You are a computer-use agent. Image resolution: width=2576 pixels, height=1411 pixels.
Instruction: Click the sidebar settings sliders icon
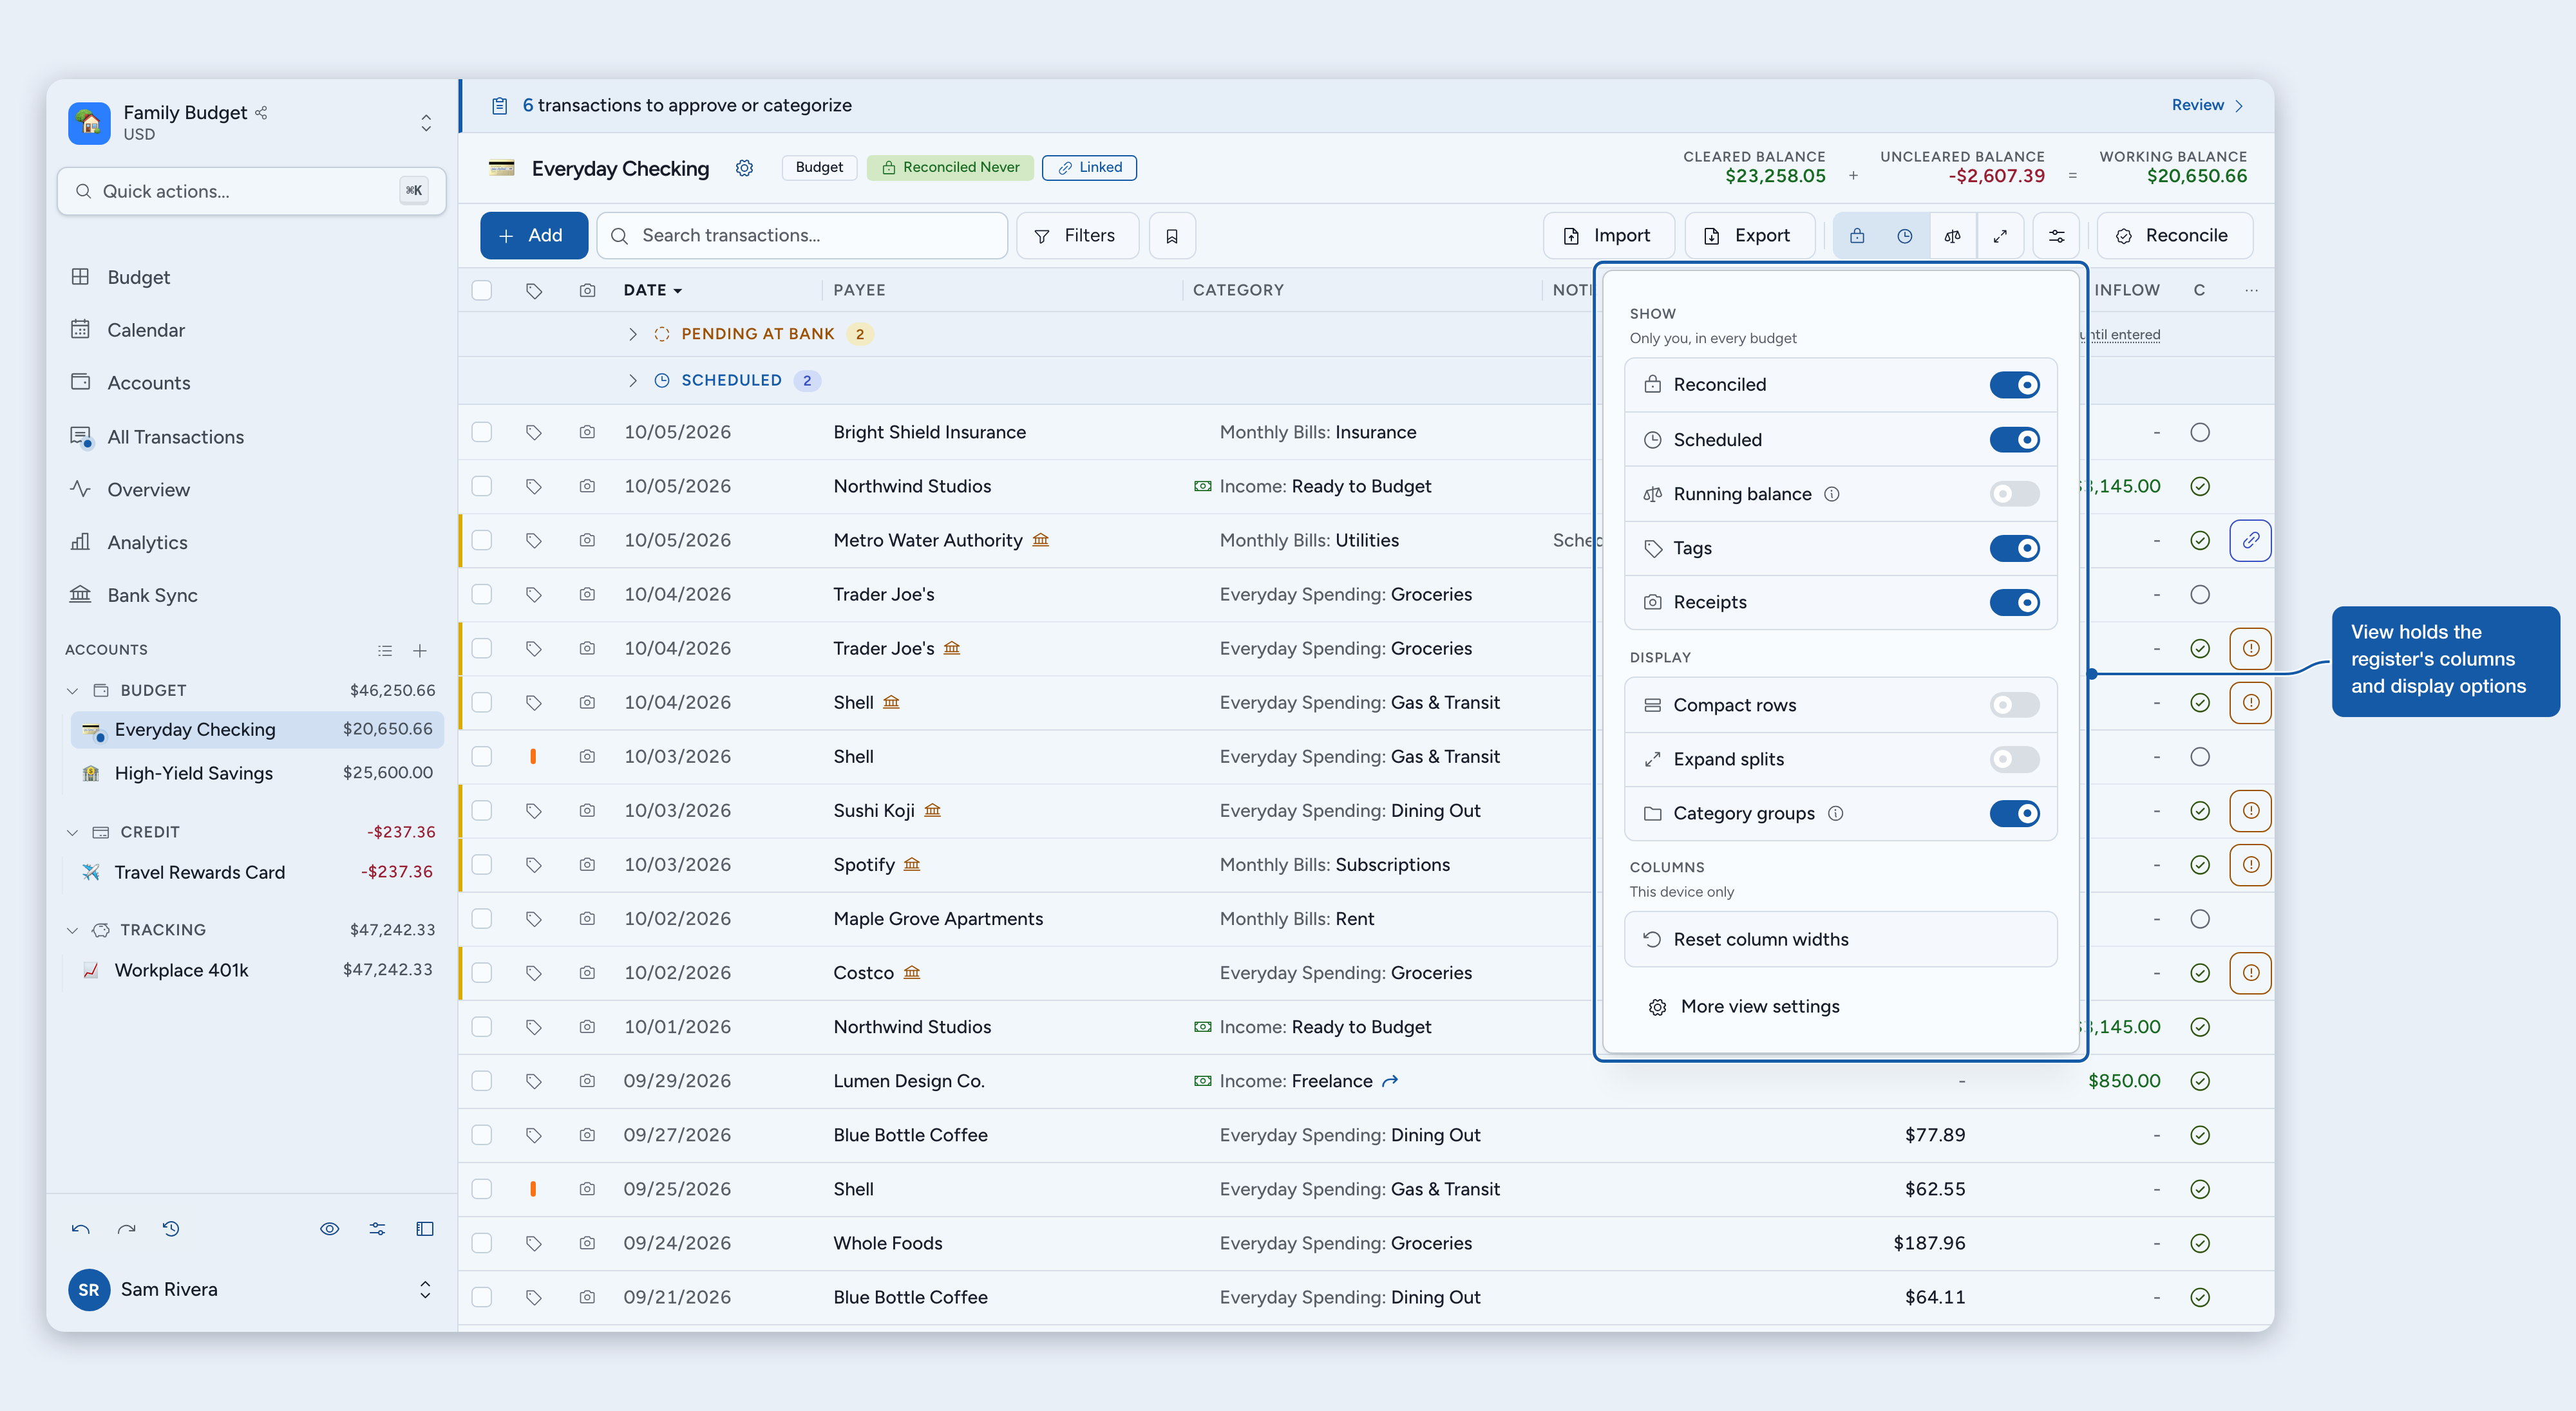(x=377, y=1229)
